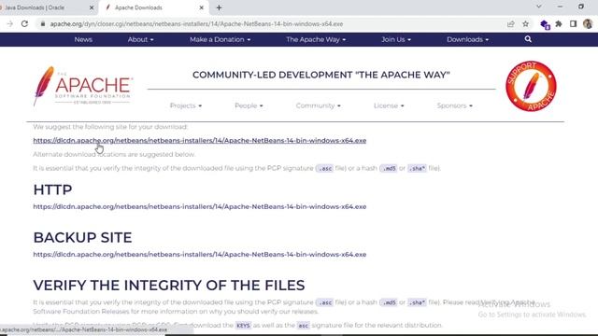598x336 pixels.
Task: Click the download link under BACKUP SITE
Action: pyautogui.click(x=199, y=254)
